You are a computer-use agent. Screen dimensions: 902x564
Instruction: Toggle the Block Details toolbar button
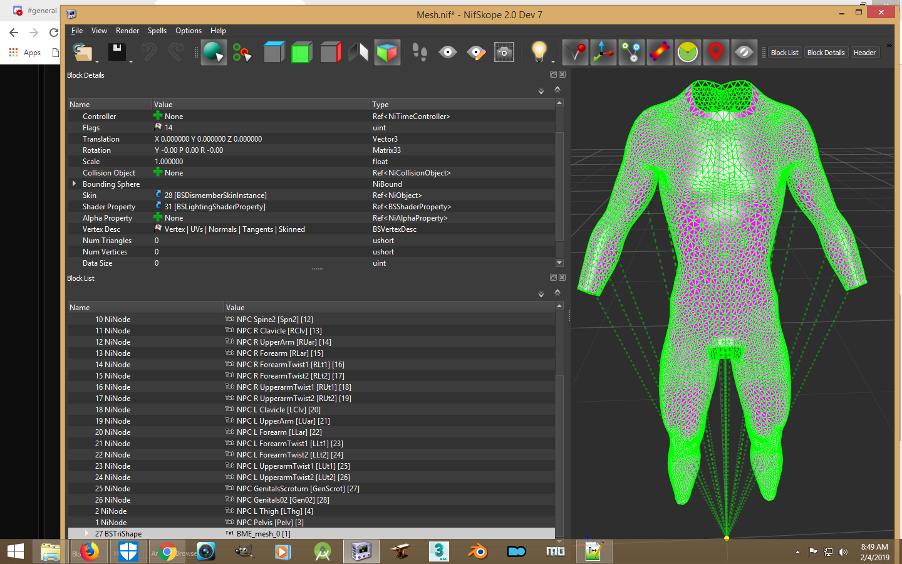826,53
